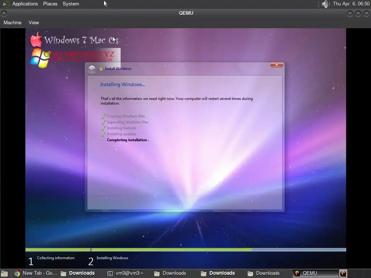
Task: Click 'Completing installation' step text
Action: coord(128,140)
